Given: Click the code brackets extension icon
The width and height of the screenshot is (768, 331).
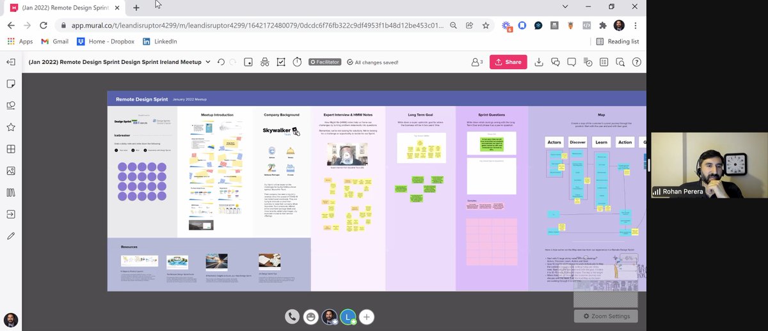Looking at the screenshot, I should [x=586, y=26].
